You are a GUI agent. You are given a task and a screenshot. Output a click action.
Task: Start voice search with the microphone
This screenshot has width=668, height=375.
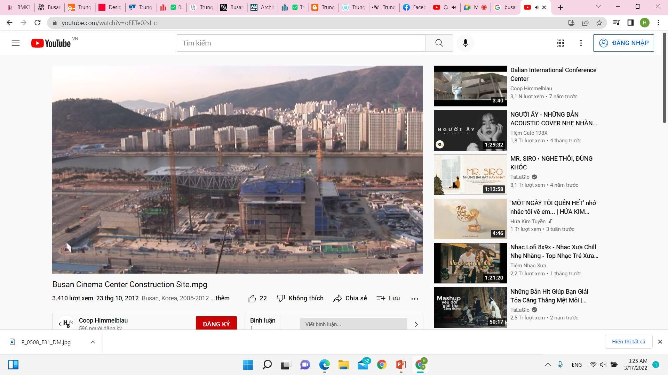coord(465,43)
